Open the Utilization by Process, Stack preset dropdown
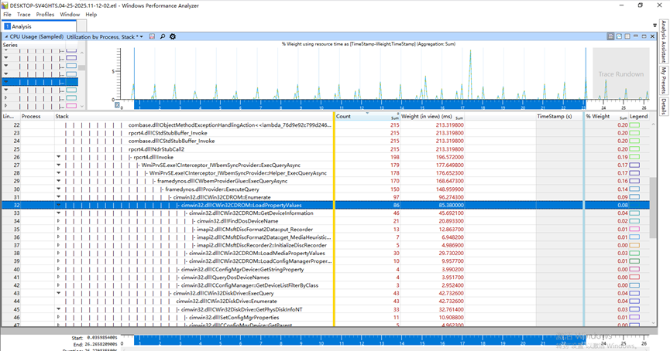Viewport: 670px width, 351px height. click(x=142, y=36)
